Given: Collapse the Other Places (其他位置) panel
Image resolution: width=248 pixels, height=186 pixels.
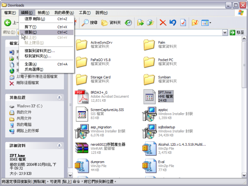Looking at the screenshot, I should 59,98.
